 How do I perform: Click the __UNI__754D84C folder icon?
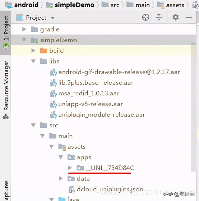80,168
